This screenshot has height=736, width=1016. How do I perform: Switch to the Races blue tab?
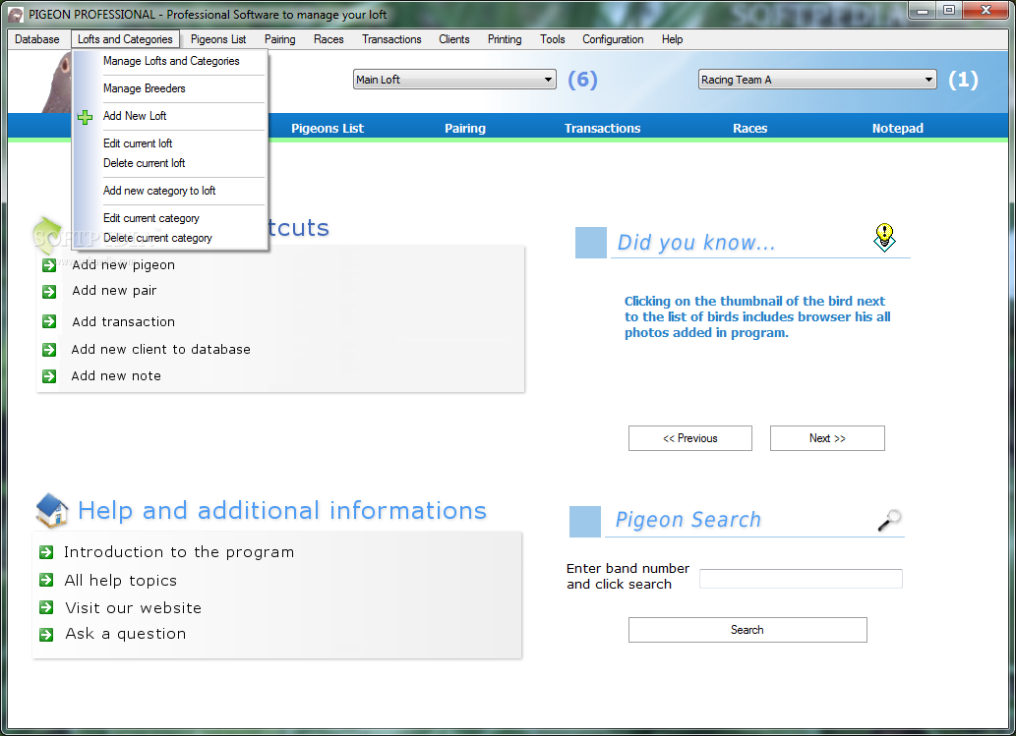[750, 128]
